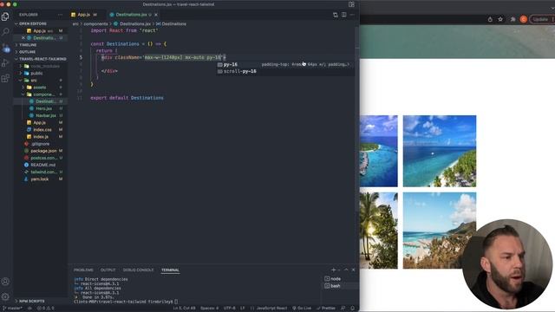The height and width of the screenshot is (312, 555).
Task: Open README.md in file tree
Action: click(42, 166)
